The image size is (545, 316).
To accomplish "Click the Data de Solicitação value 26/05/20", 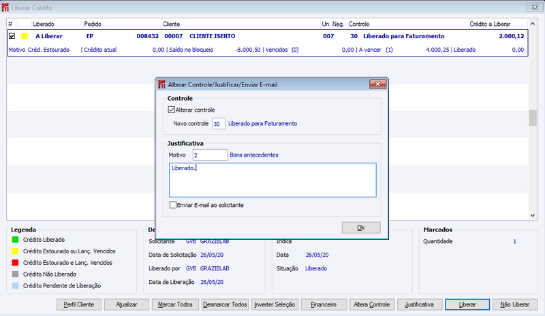I will (212, 255).
